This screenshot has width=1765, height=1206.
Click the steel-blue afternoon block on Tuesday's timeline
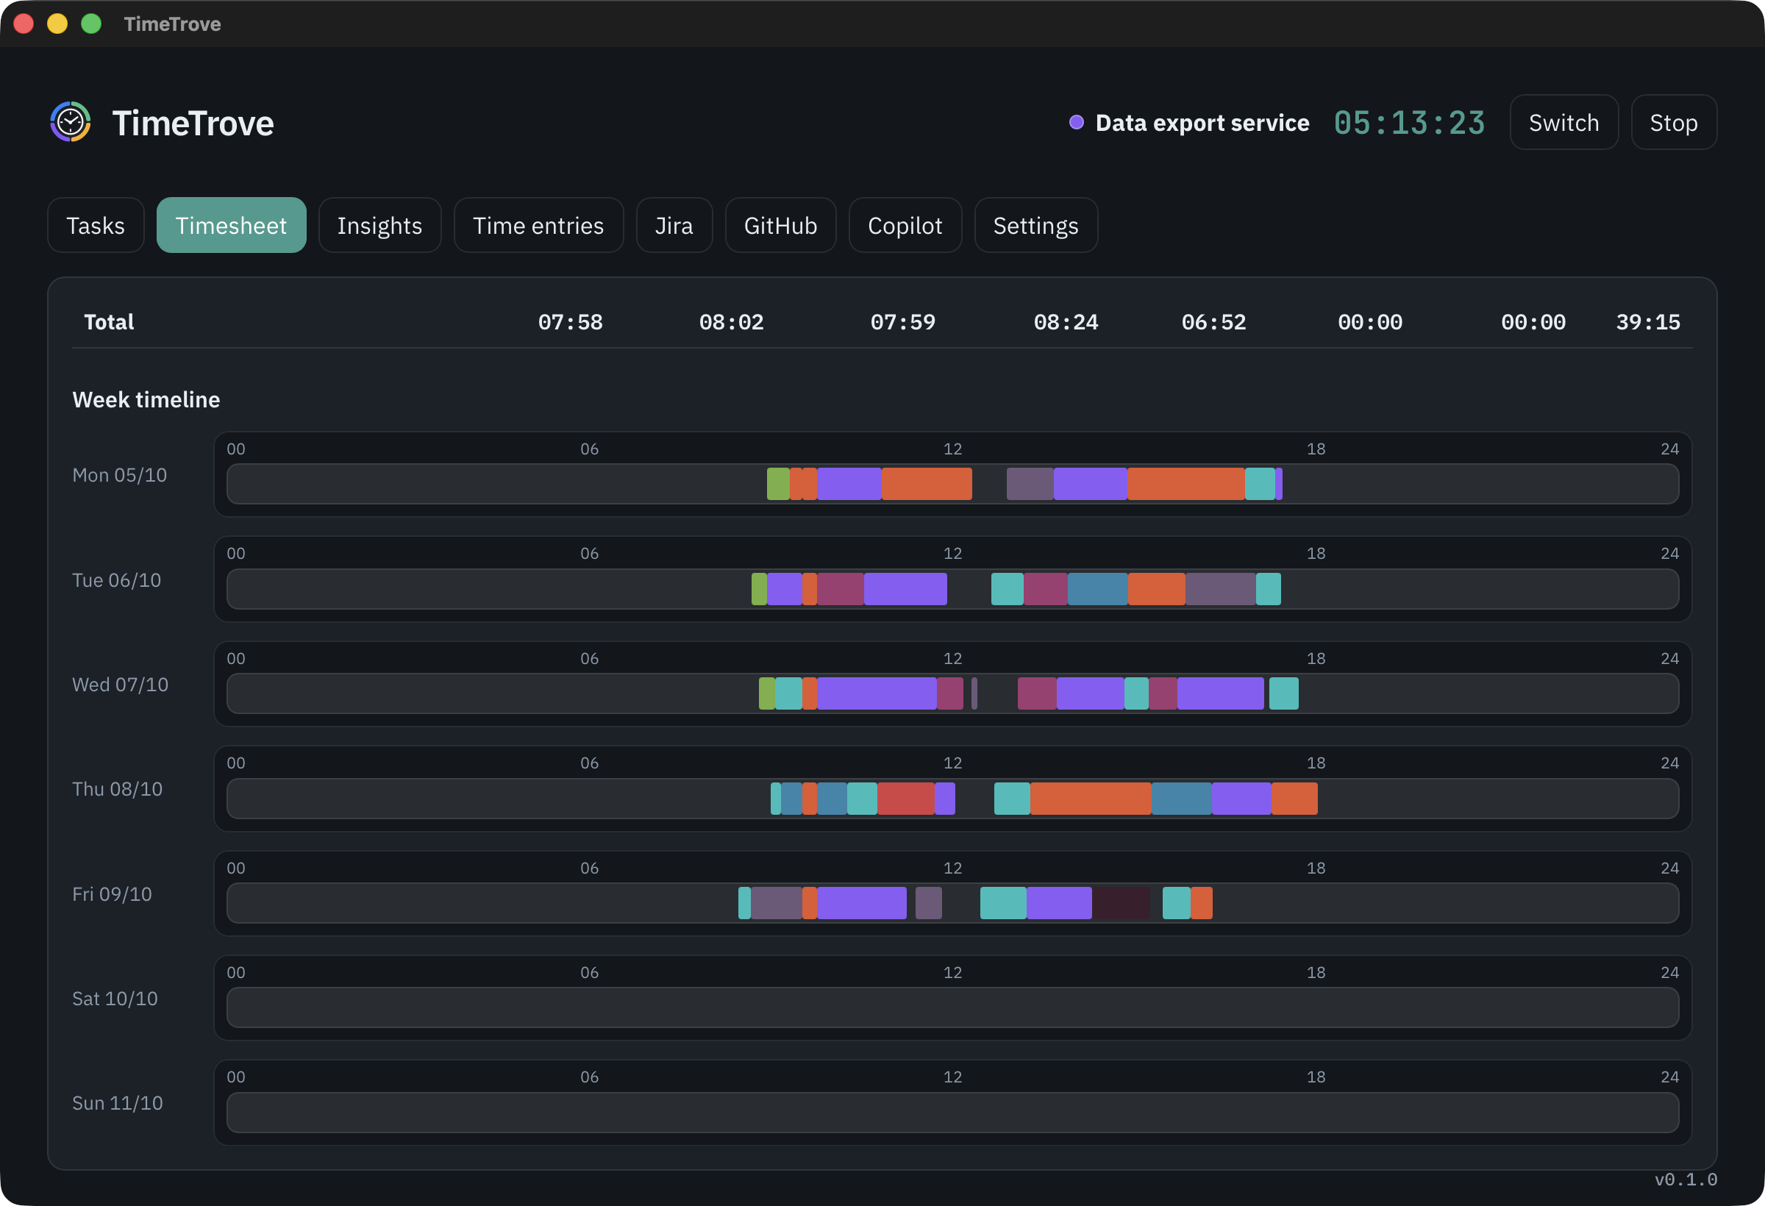point(1097,588)
